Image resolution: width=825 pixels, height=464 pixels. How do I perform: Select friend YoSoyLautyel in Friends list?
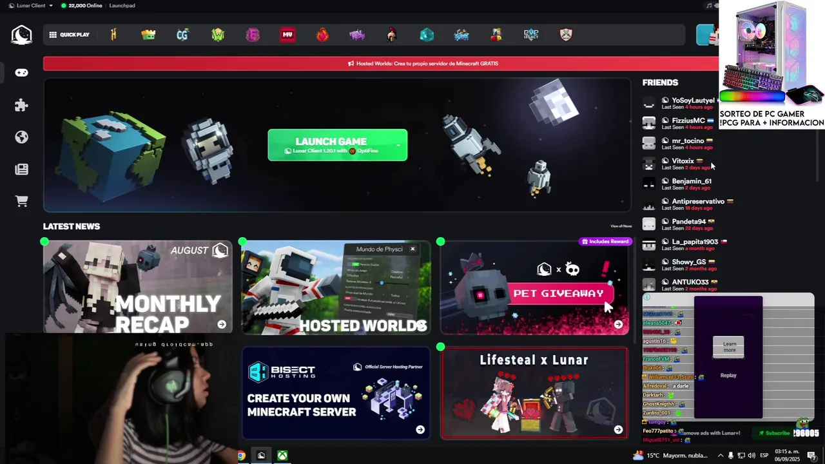(x=681, y=103)
